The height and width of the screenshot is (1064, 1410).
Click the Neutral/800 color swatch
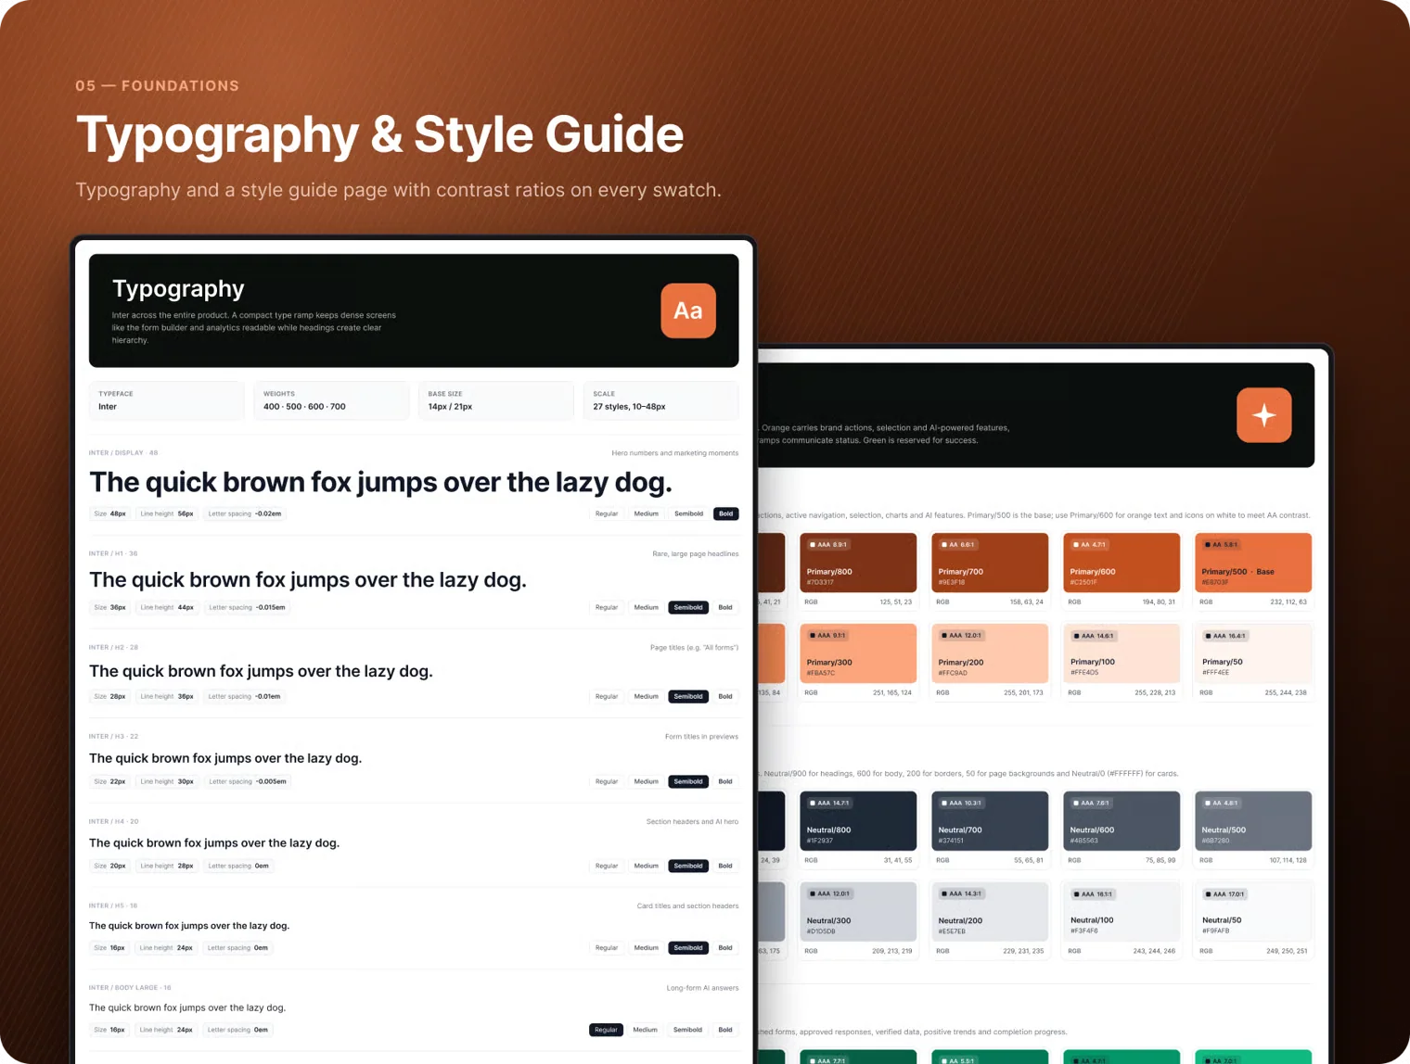858,821
